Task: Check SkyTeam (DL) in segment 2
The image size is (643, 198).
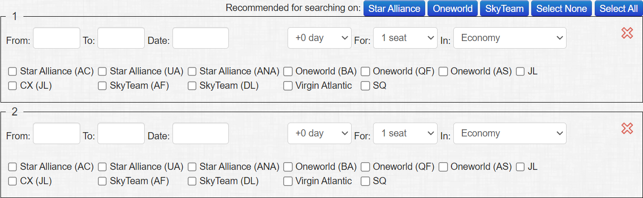Action: coord(192,181)
